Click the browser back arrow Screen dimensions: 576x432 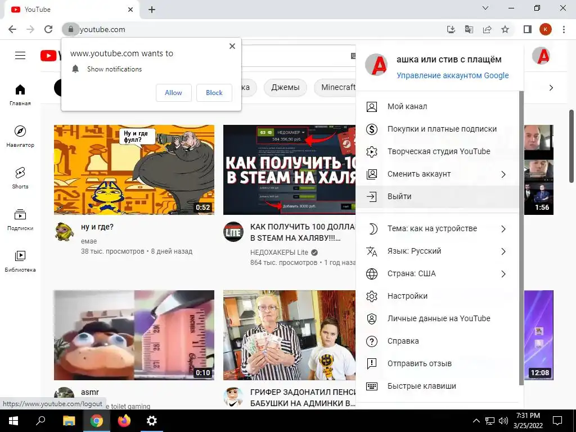[12, 29]
